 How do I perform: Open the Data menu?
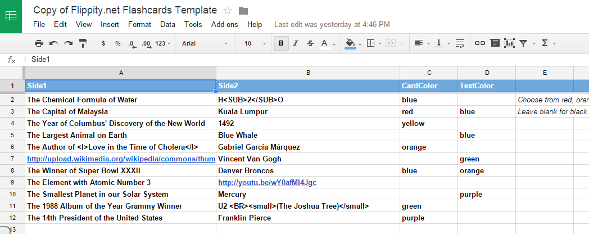(x=167, y=24)
